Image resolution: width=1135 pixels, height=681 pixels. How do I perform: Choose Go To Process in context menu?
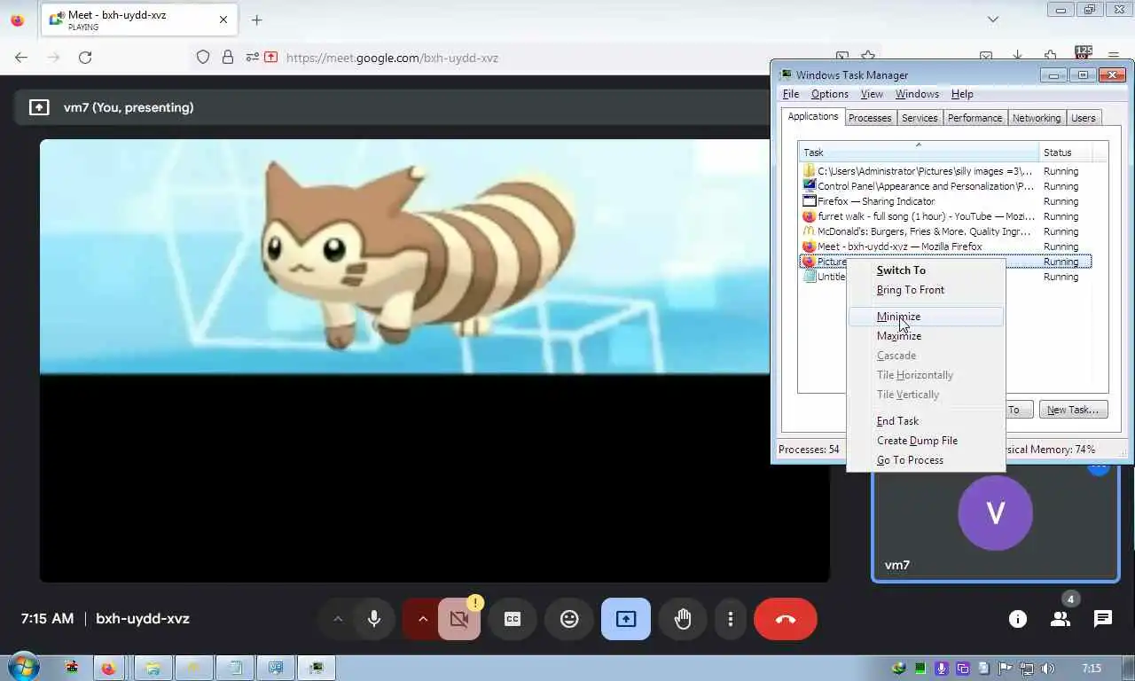pos(926,460)
